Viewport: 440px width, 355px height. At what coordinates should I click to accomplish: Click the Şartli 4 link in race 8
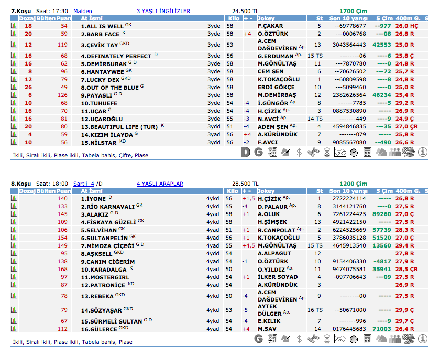coord(84,184)
